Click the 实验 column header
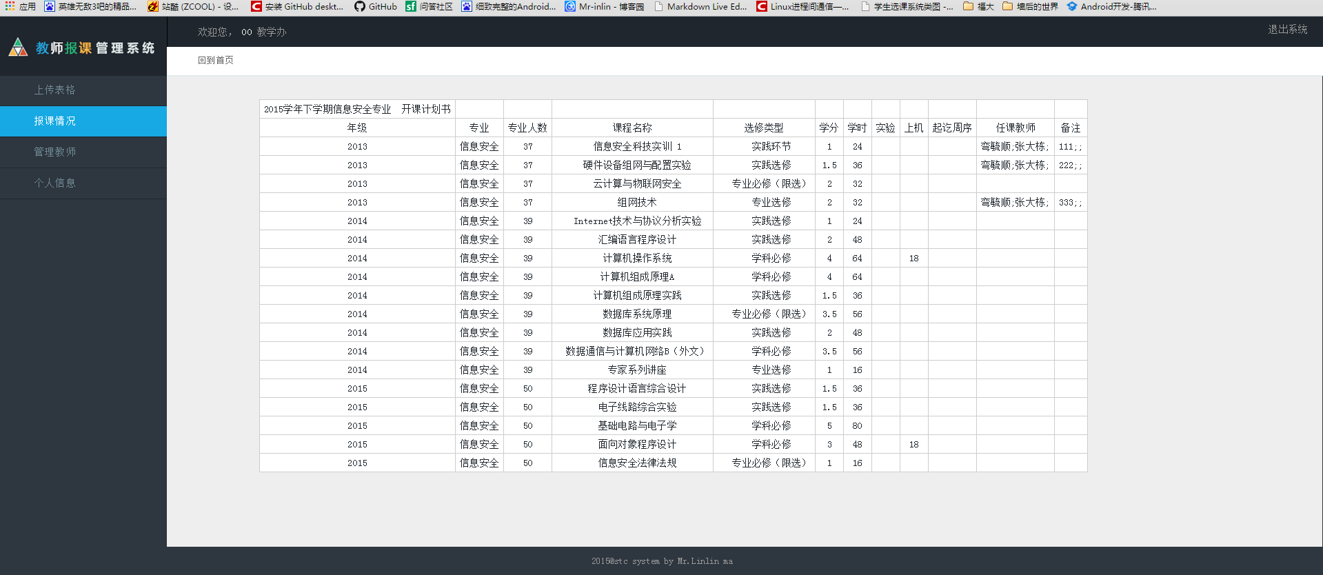This screenshot has width=1323, height=575. click(x=886, y=128)
